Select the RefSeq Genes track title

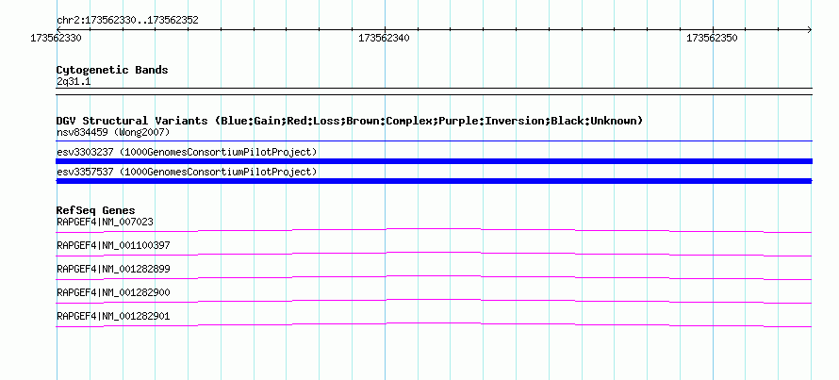pos(96,210)
